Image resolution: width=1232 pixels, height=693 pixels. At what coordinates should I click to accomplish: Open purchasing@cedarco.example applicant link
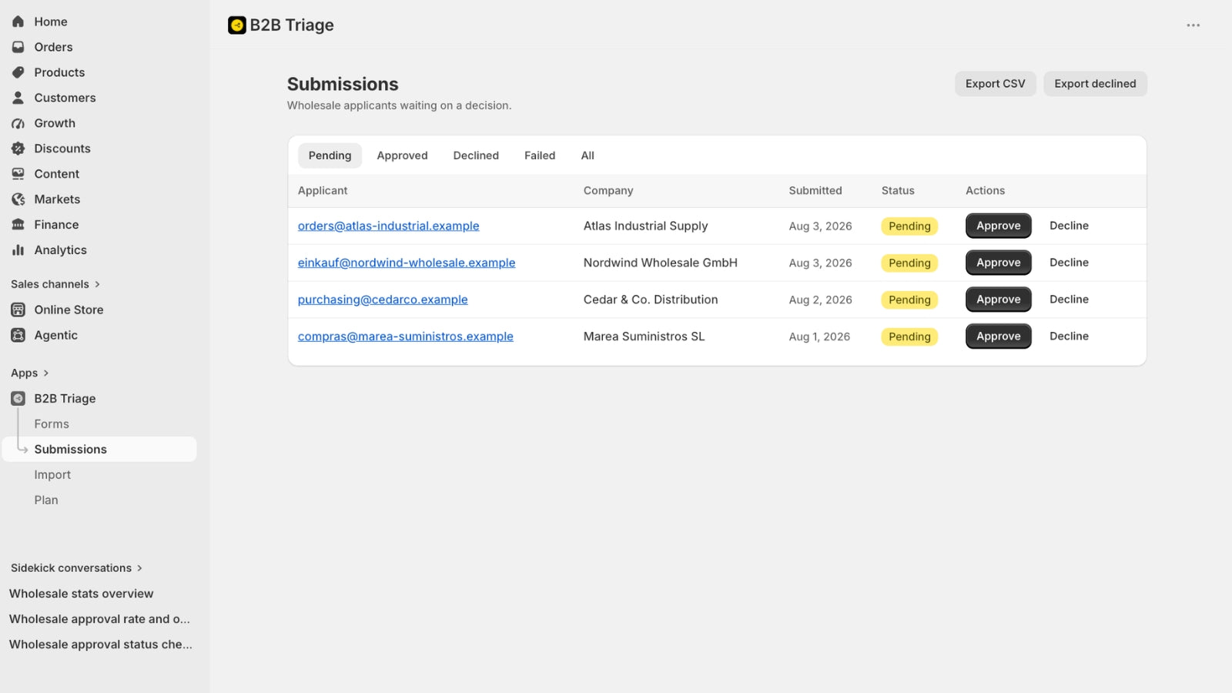tap(383, 300)
